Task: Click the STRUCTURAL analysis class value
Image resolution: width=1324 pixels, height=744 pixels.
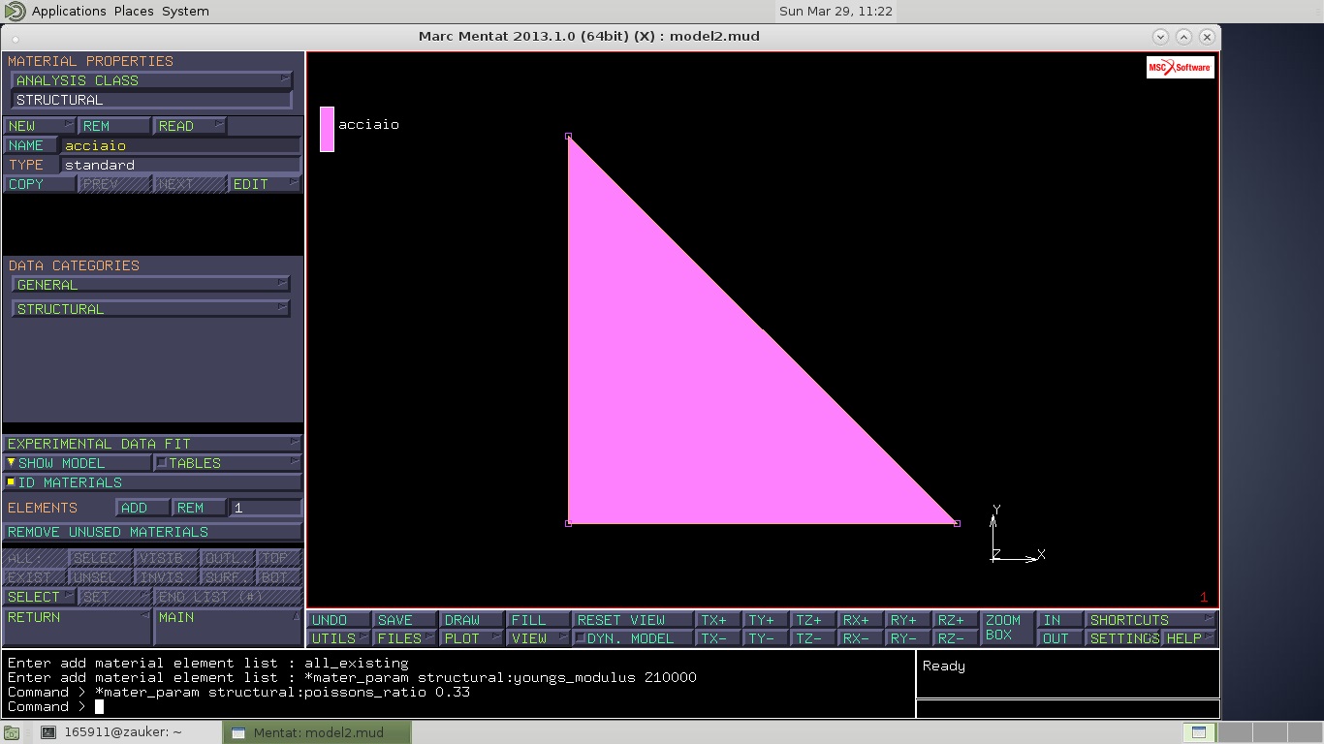Action: point(150,100)
